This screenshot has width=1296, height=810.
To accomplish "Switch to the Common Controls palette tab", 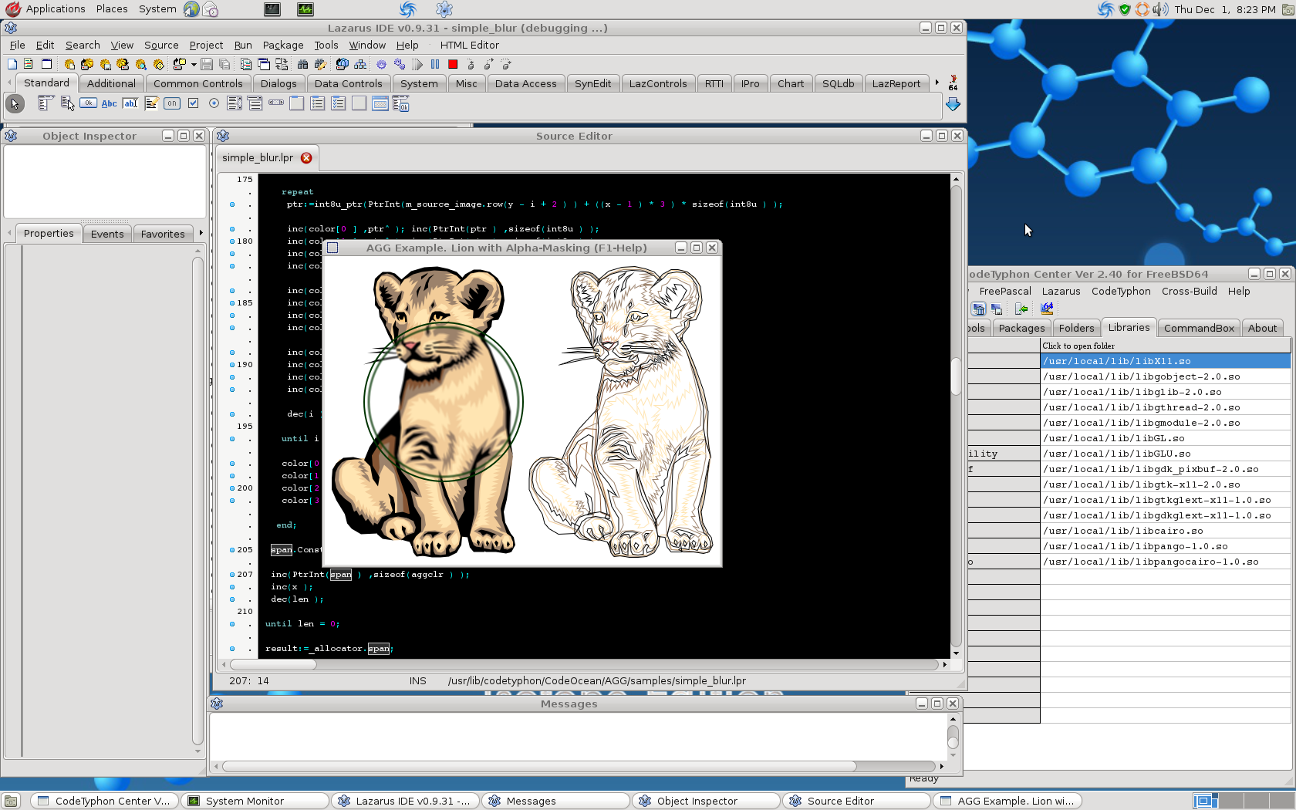I will tap(198, 83).
